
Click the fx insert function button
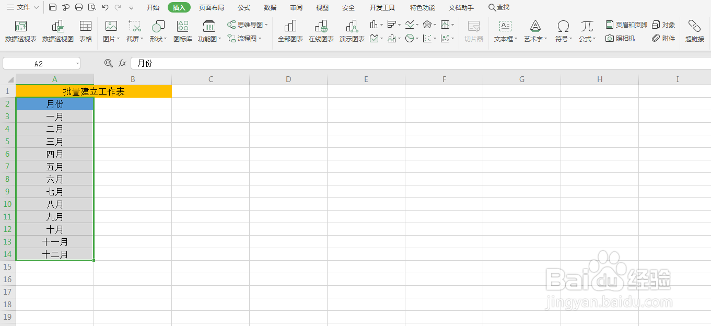122,63
